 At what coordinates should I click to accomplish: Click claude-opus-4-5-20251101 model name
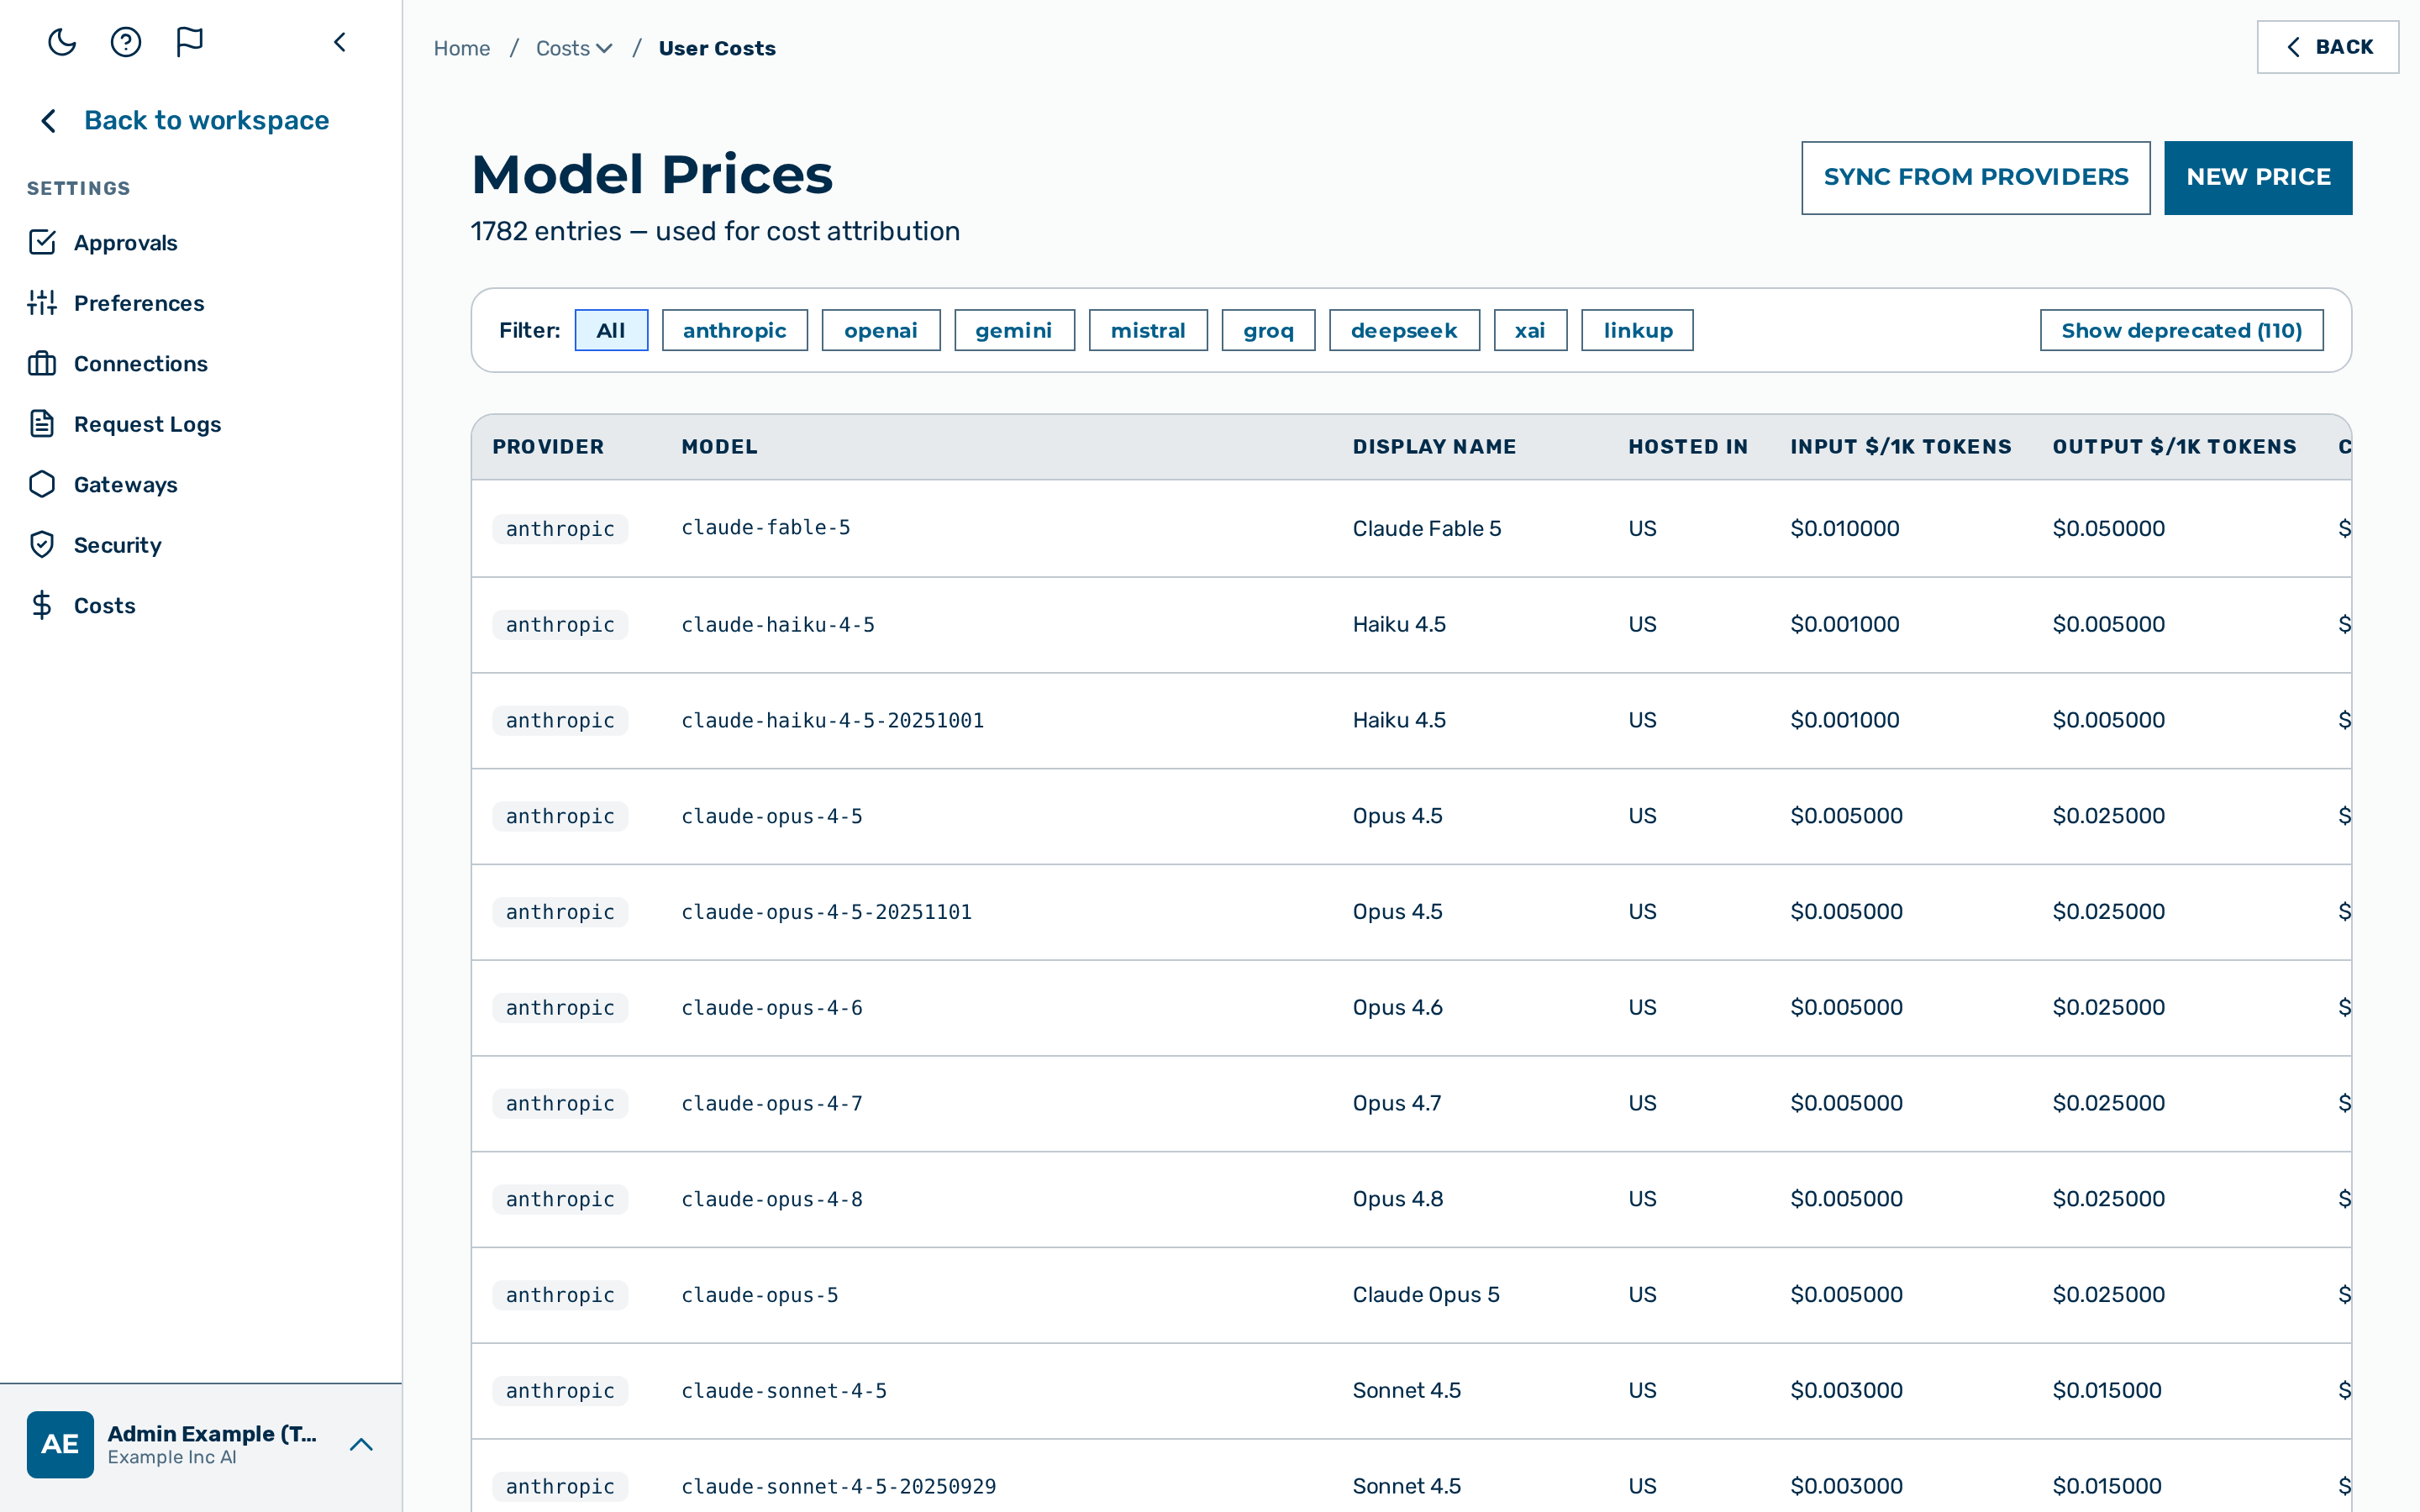coord(826,912)
